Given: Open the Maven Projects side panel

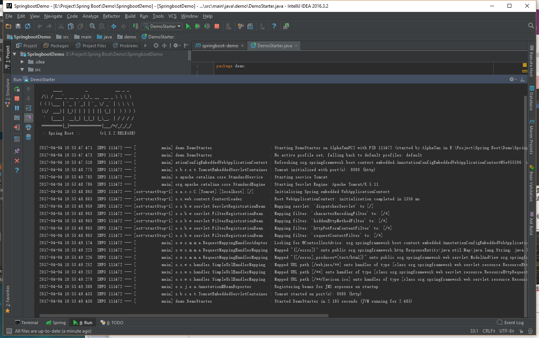Looking at the screenshot, I should coord(531,137).
